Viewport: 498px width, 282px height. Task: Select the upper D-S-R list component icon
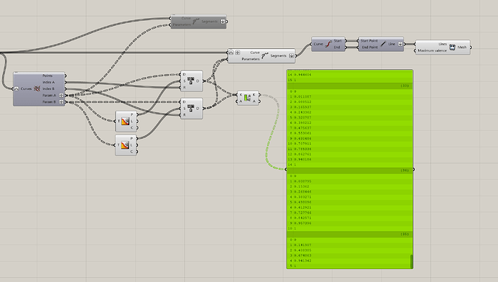(x=191, y=81)
